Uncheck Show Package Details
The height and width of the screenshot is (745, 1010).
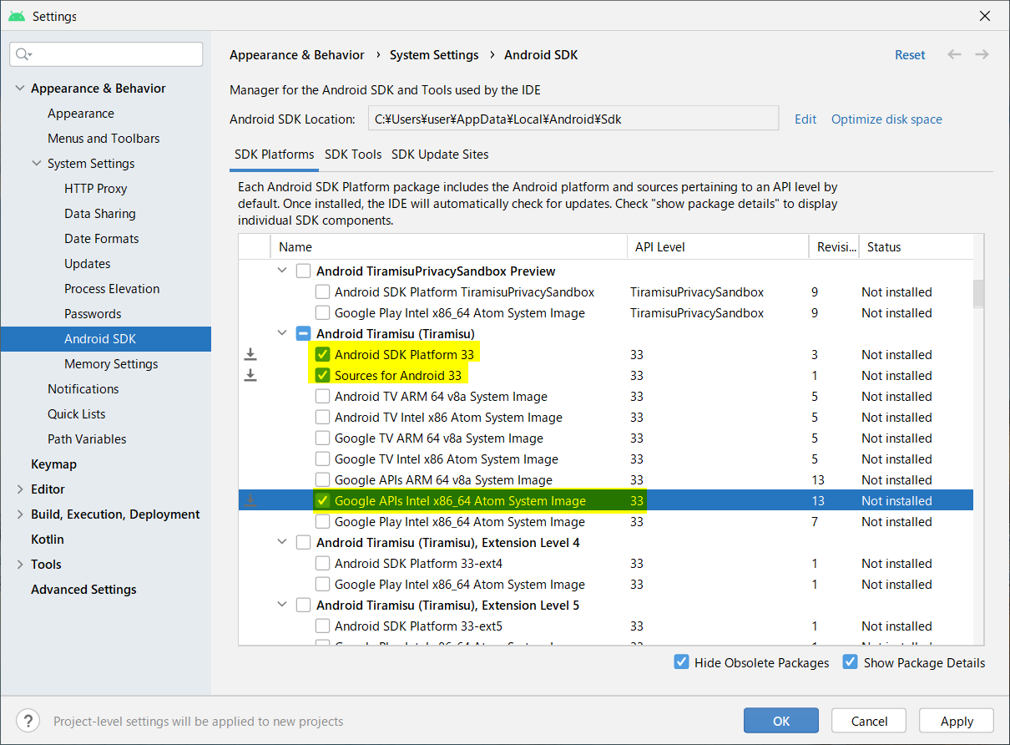(850, 661)
